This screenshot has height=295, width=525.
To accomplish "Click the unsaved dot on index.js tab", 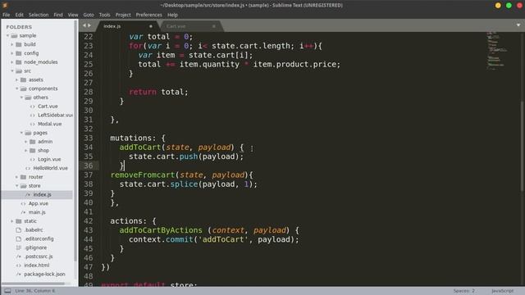I will point(151,26).
